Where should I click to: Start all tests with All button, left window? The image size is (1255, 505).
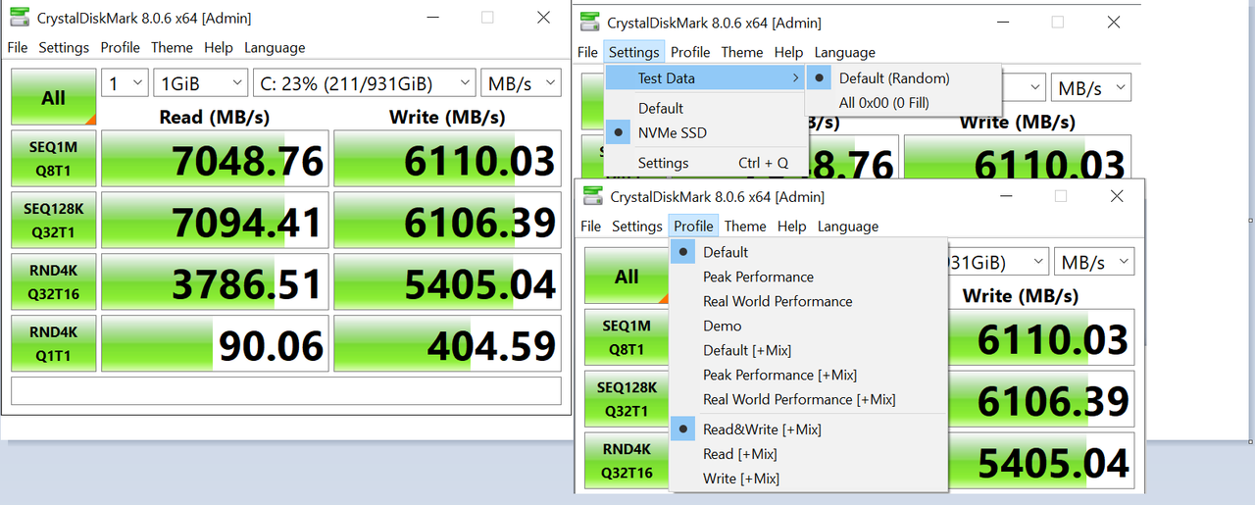(x=54, y=97)
